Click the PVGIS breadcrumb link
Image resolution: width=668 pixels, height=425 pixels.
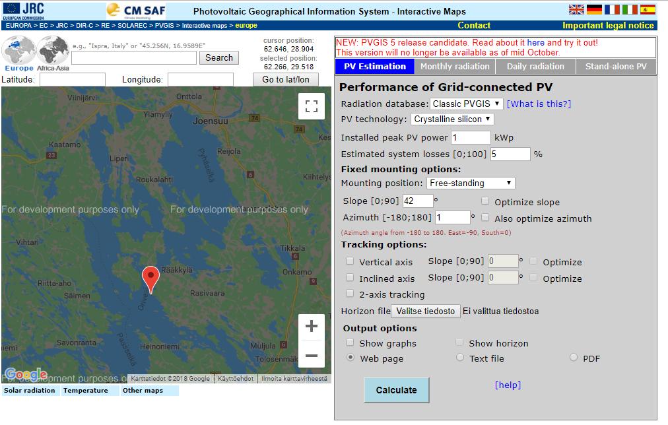[x=164, y=26]
